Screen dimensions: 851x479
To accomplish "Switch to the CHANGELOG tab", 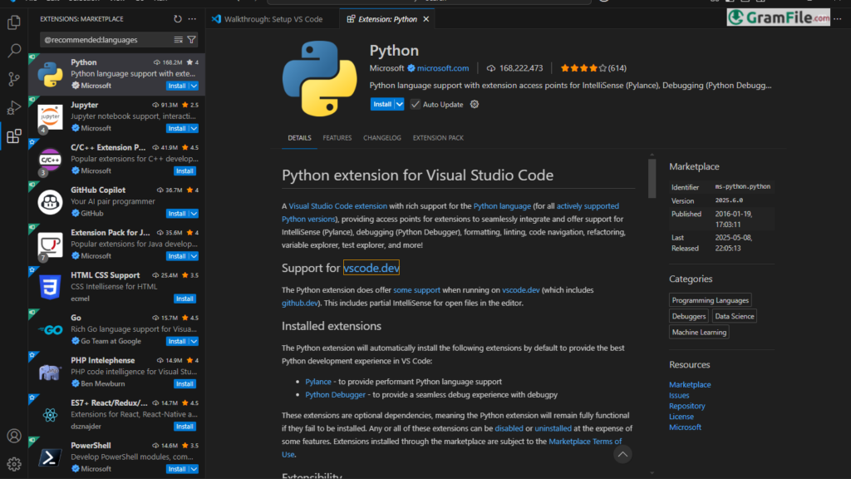I will [x=382, y=138].
